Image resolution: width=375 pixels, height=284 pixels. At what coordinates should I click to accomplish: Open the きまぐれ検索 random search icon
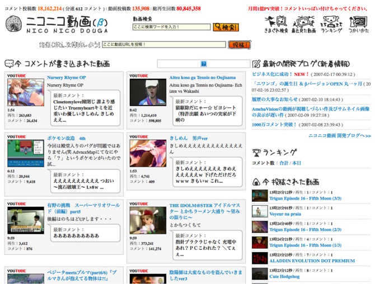click(276, 24)
